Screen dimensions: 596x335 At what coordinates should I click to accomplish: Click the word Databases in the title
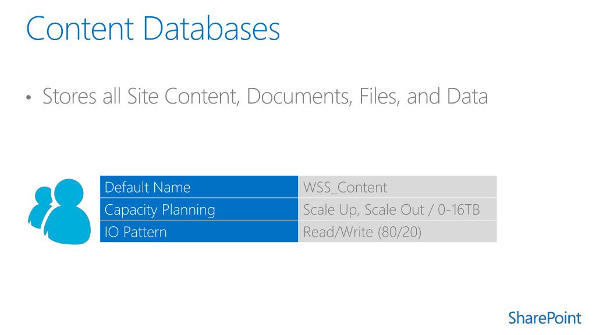pos(212,28)
